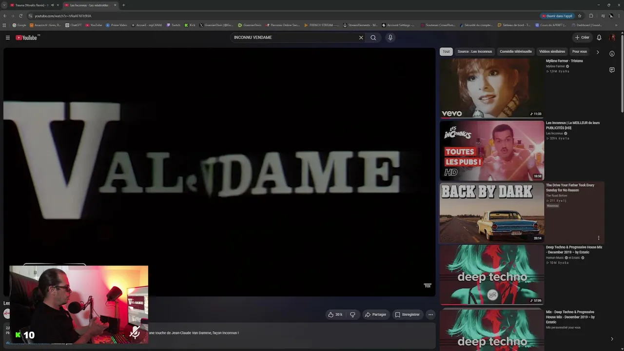The height and width of the screenshot is (351, 624).
Task: Select the Tout filter chip
Action: [446, 52]
